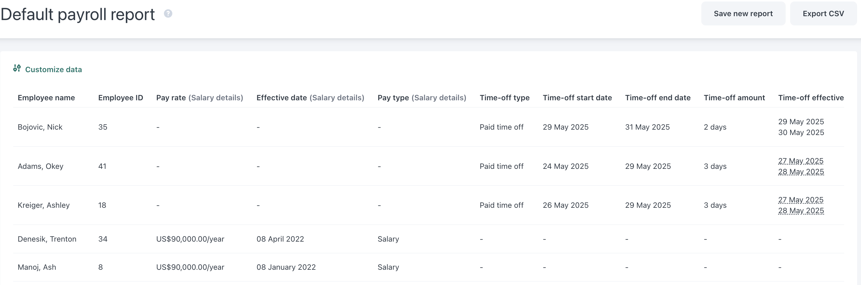861x285 pixels.
Task: Click effective date 08 April 2022
Action: 280,239
